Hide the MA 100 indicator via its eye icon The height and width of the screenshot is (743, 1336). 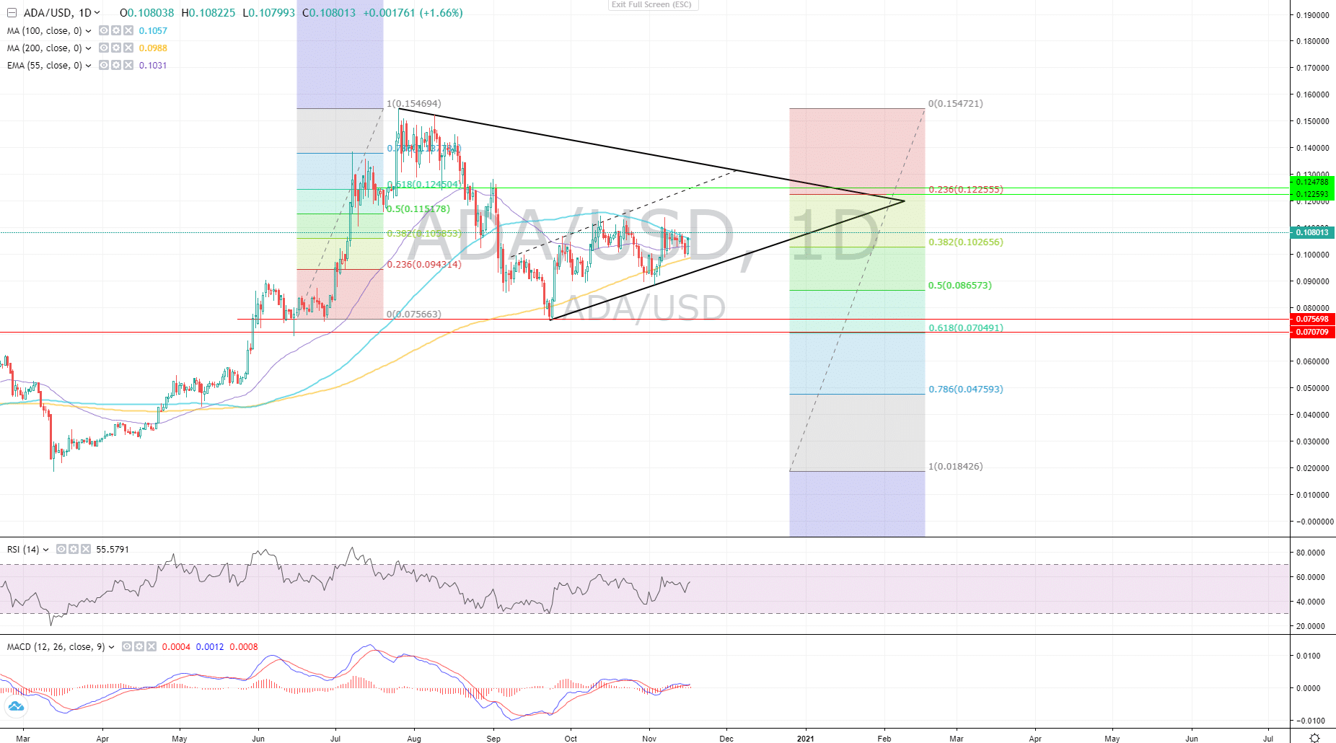click(x=104, y=30)
